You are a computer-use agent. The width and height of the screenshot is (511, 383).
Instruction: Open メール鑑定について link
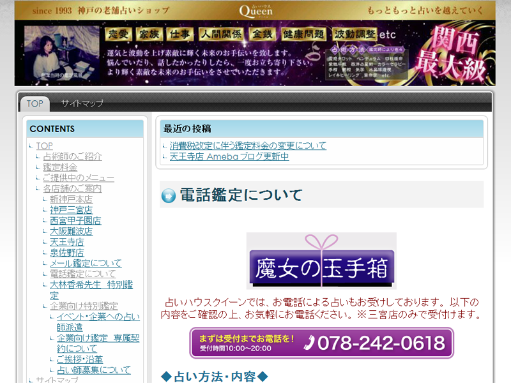click(x=86, y=263)
